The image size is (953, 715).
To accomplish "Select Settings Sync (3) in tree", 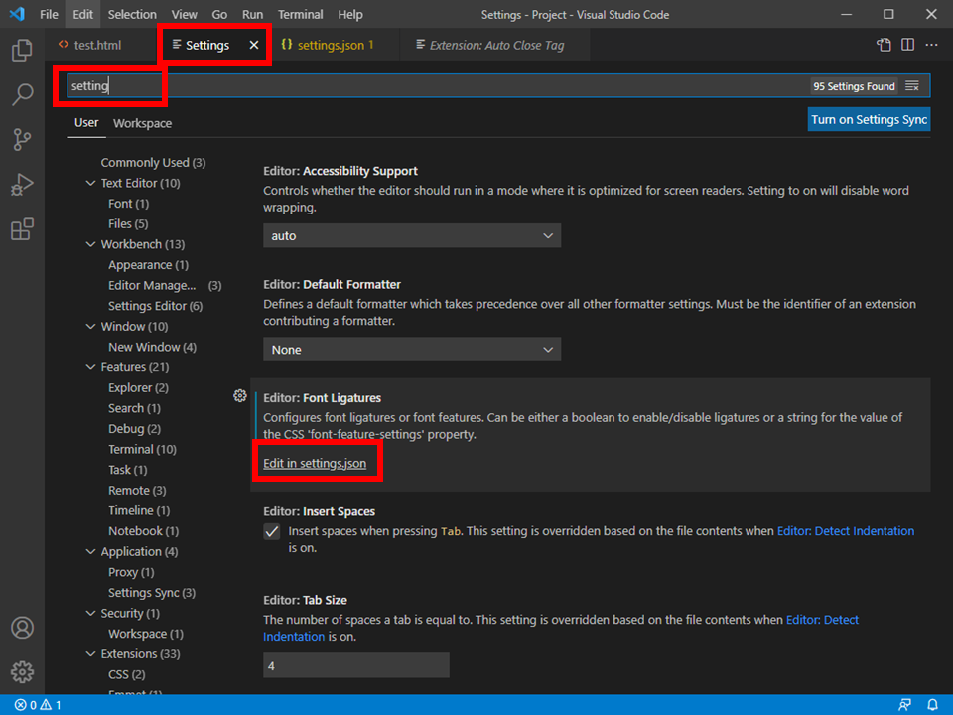I will click(x=152, y=593).
